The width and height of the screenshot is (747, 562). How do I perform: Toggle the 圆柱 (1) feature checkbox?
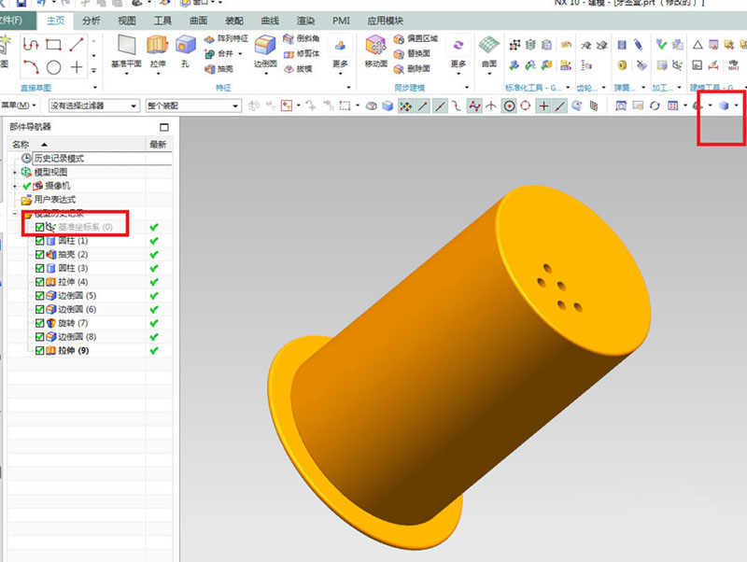pyautogui.click(x=39, y=241)
